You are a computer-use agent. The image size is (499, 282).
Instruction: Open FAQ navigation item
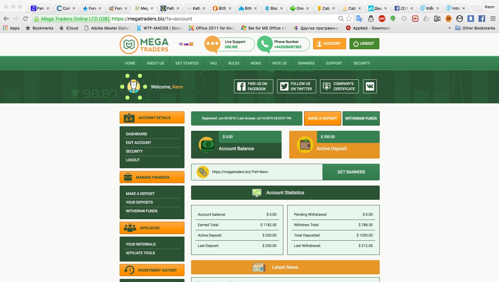213,63
